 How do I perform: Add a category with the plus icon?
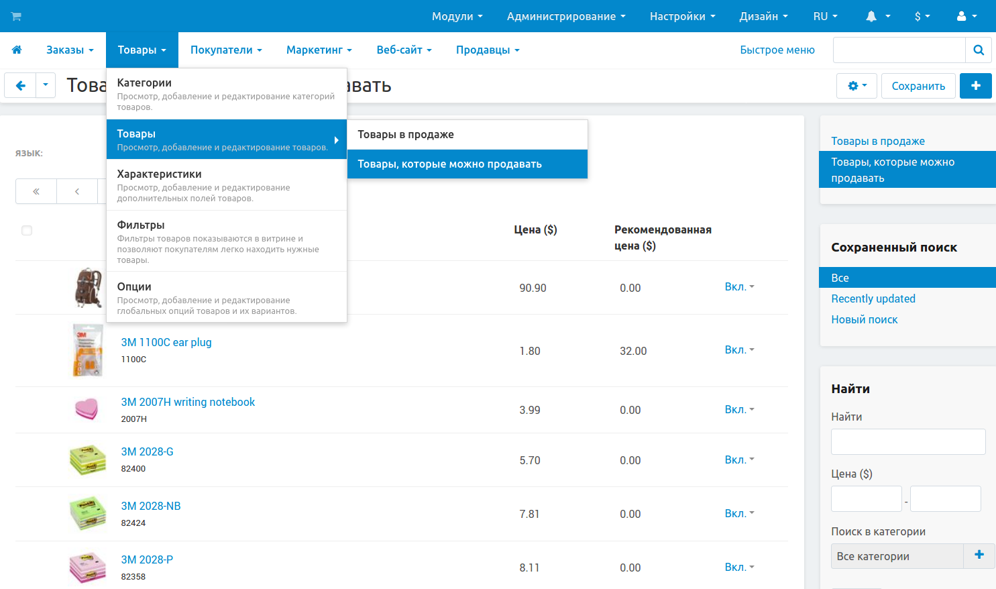click(979, 555)
